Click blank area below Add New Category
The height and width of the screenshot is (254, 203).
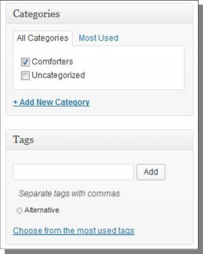pyautogui.click(x=100, y=111)
